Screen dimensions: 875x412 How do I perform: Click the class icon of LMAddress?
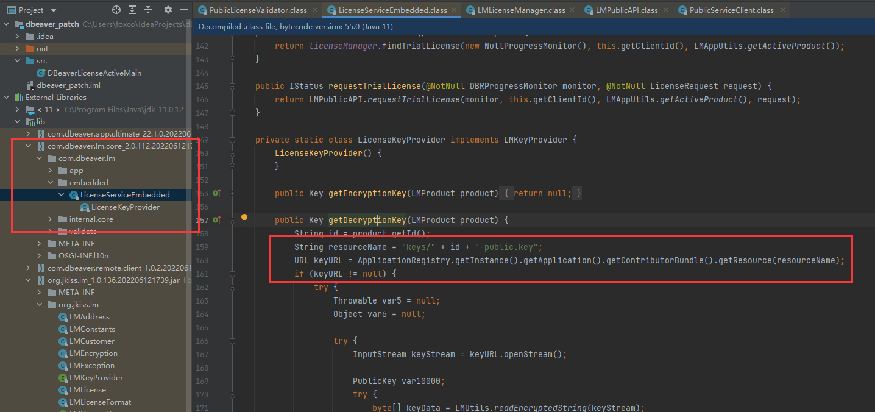tap(63, 317)
